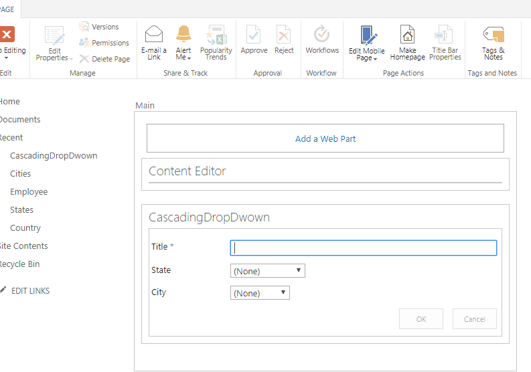
Task: Open Edit Properties in the Manage group
Action: click(54, 44)
